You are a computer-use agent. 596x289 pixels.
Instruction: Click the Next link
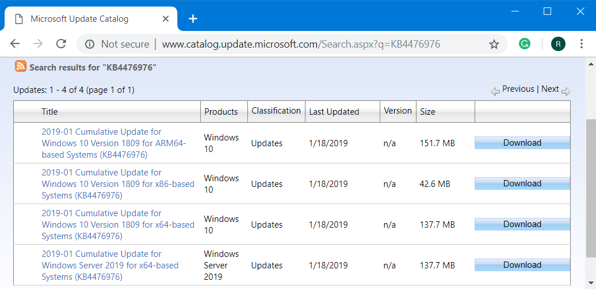click(550, 89)
